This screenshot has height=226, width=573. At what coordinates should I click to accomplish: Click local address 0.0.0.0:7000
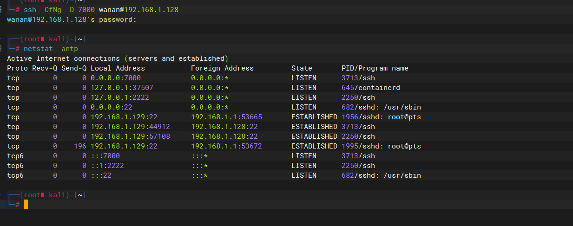tap(116, 78)
